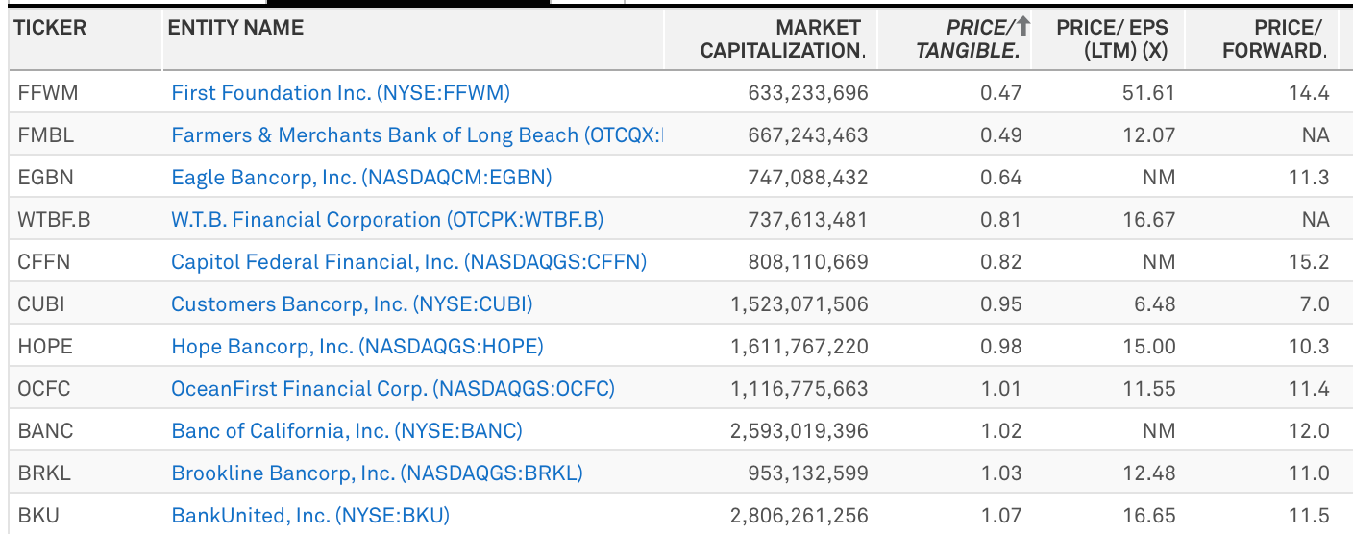Click market cap value 1,116,775,663
Image resolution: width=1353 pixels, height=534 pixels.
click(x=799, y=389)
